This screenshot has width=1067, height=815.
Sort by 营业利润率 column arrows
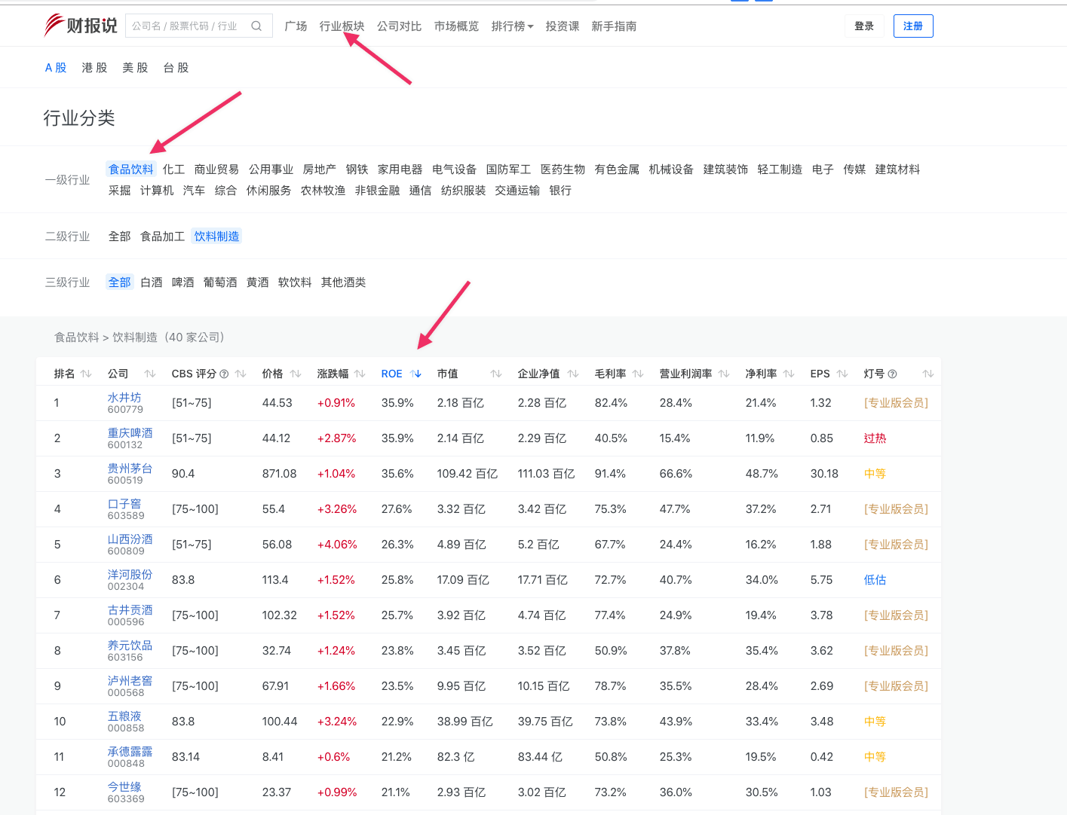[724, 374]
